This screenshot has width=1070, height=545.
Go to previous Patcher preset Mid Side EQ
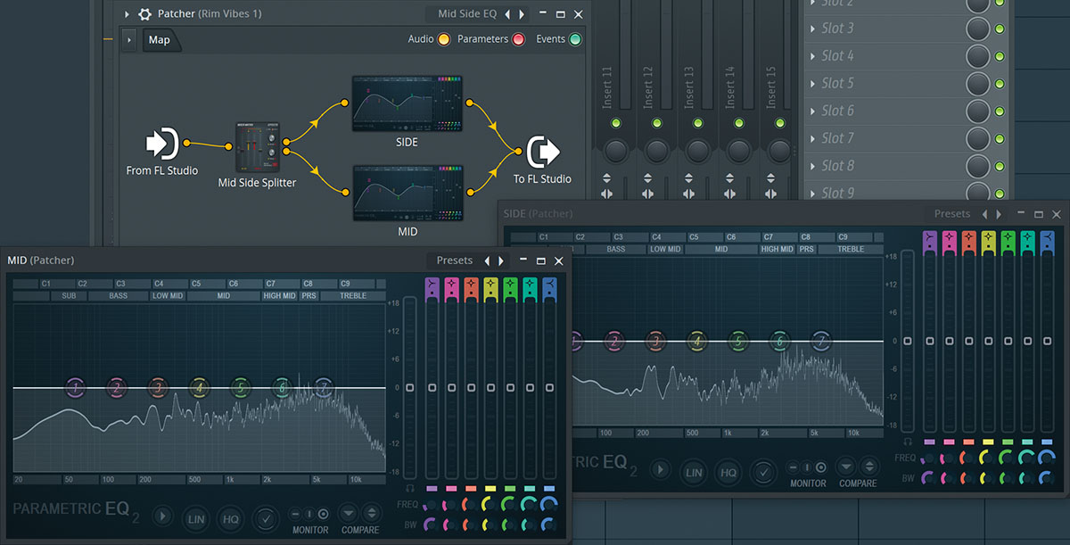pyautogui.click(x=507, y=14)
